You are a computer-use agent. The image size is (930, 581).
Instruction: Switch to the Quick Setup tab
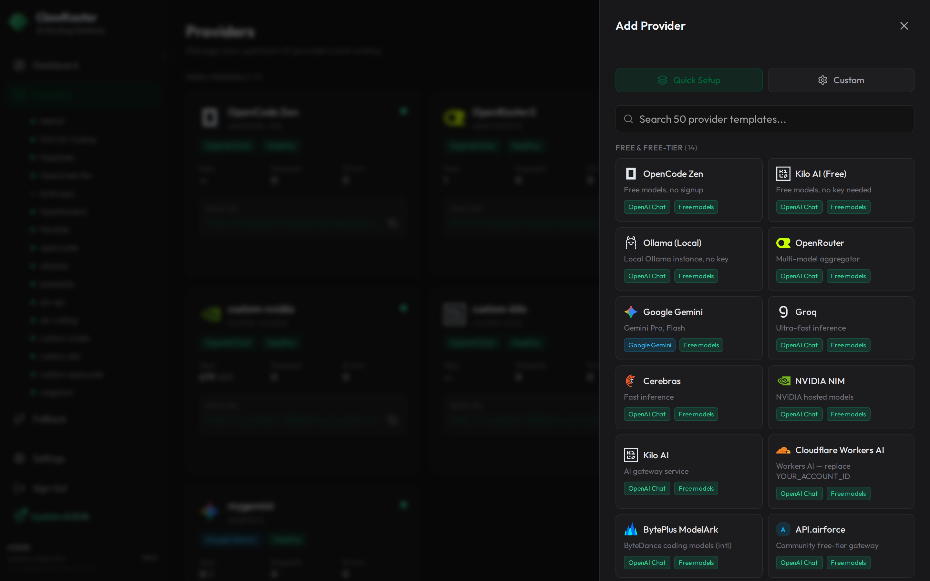689,80
